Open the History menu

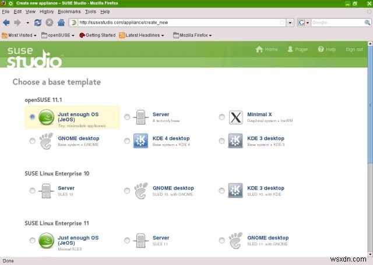tap(47, 12)
